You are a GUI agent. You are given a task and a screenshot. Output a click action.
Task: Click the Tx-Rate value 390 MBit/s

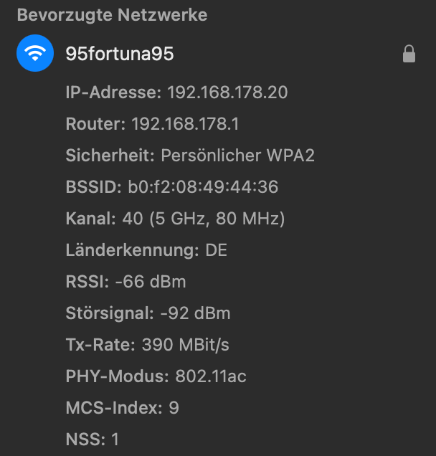coord(186,345)
